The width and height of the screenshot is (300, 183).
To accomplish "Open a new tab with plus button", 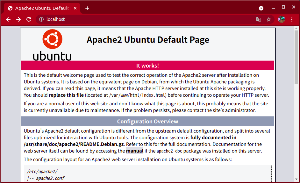I will coord(87,8).
